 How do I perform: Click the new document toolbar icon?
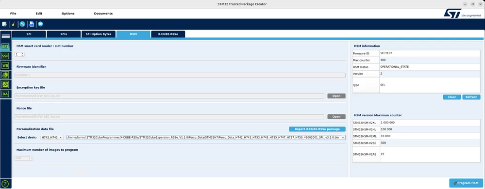tap(4, 24)
